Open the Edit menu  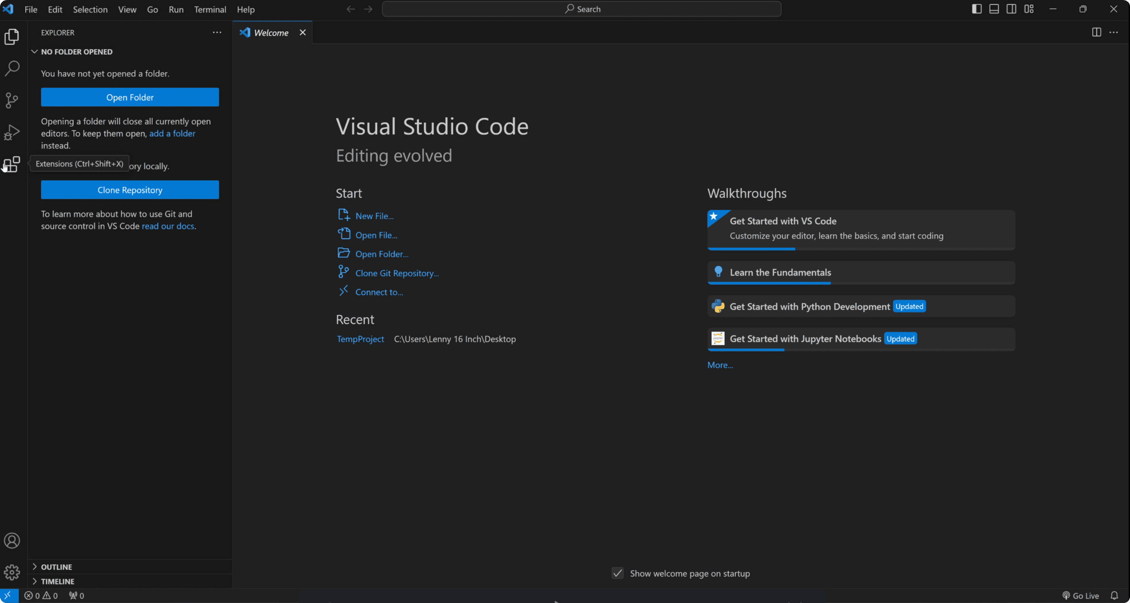pos(55,9)
